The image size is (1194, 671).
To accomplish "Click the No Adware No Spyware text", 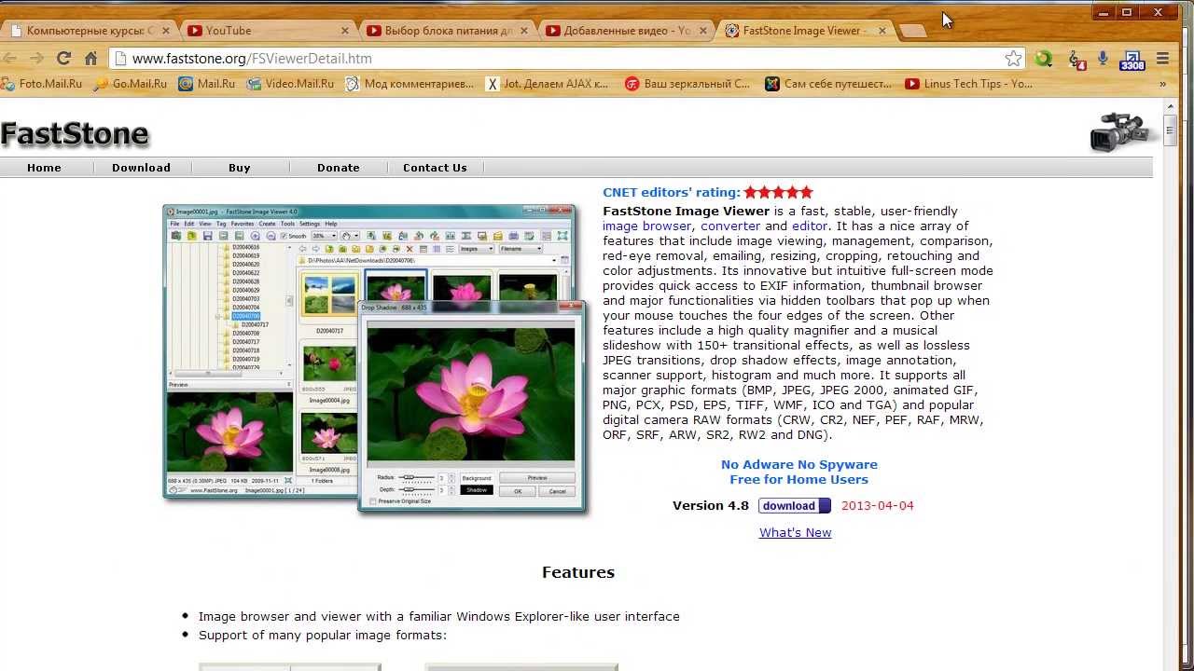I will point(799,464).
